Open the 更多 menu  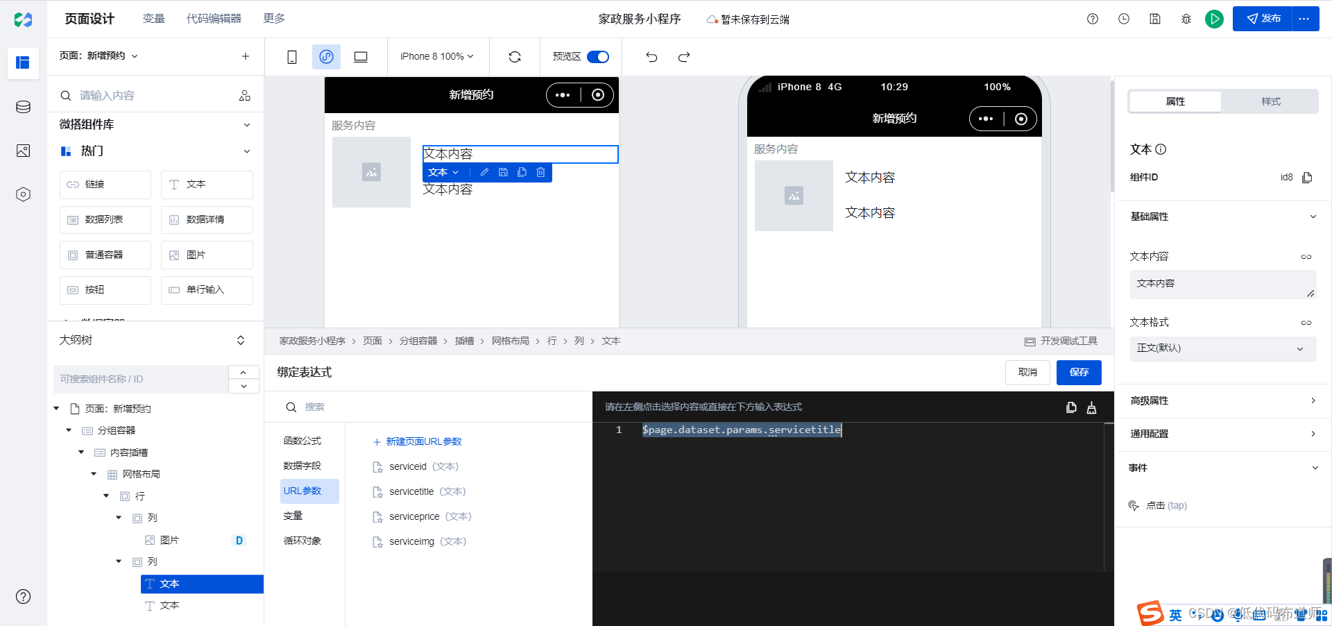coord(274,19)
